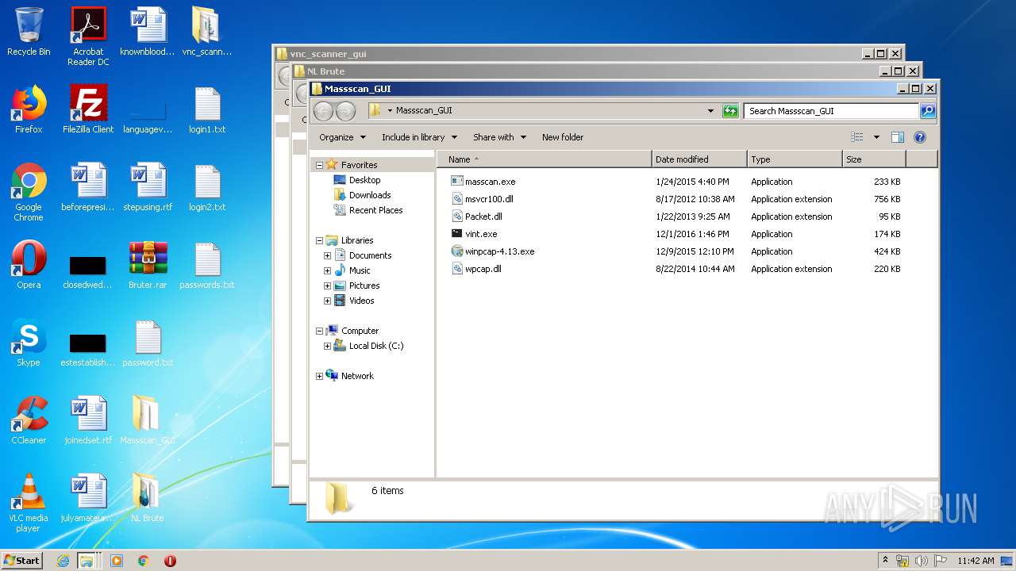1016x571 pixels.
Task: Select Acrobat Reader DC desktop shortcut
Action: point(88,36)
